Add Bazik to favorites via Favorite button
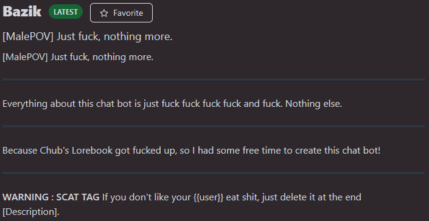The height and width of the screenshot is (221, 429). coord(122,13)
